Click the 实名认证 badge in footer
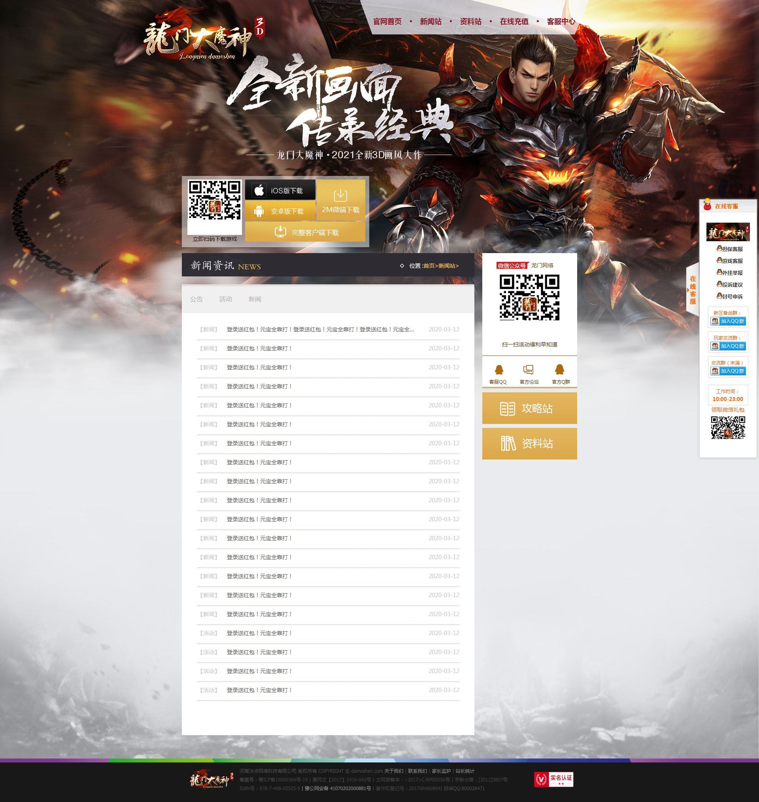Screen dimensions: 759x802 pos(553,779)
